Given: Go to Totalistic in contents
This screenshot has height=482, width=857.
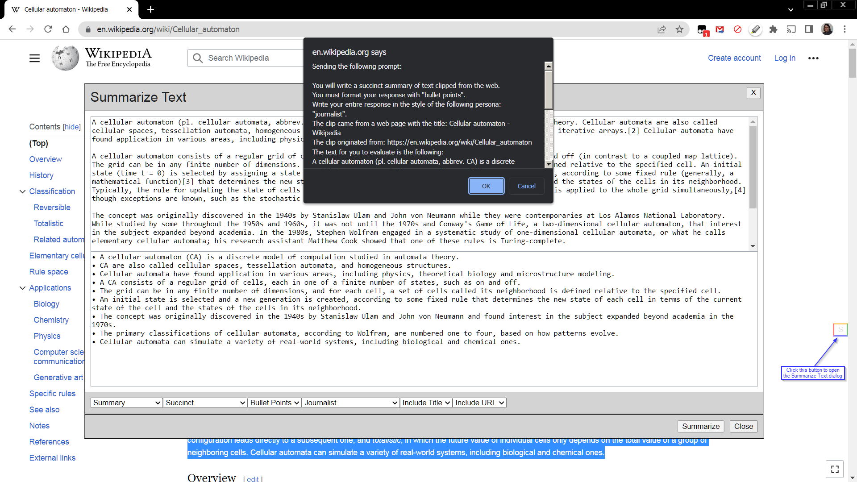Looking at the screenshot, I should 48,224.
